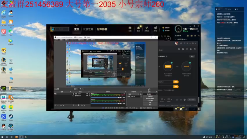Open missions icon in League client bottom bar
Screen dimensions: 247x139
pyautogui.click(x=181, y=109)
